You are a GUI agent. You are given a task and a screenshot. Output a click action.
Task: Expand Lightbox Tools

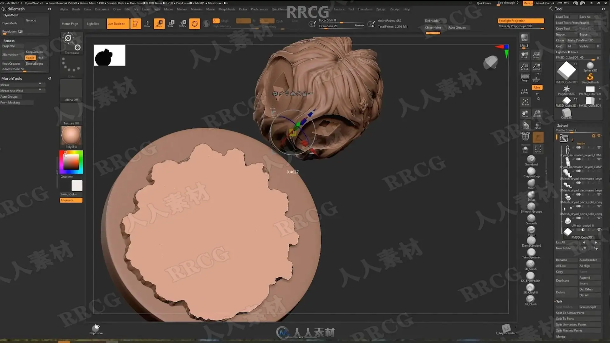[x=567, y=52]
